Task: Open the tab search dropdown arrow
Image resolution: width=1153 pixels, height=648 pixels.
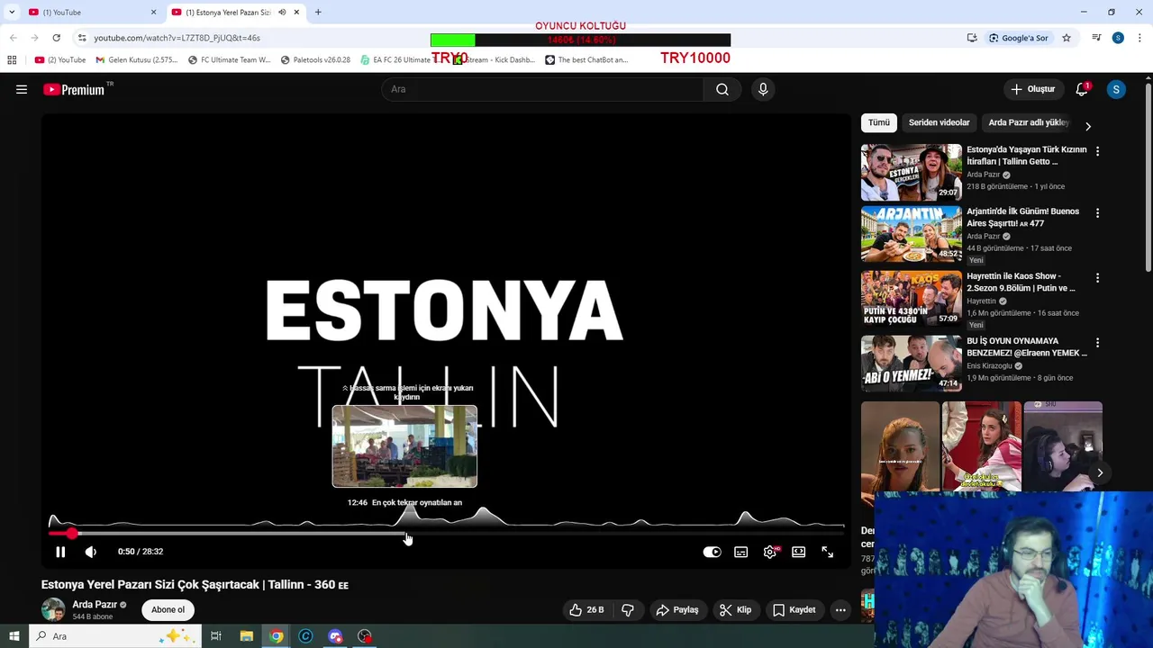Action: [12, 12]
